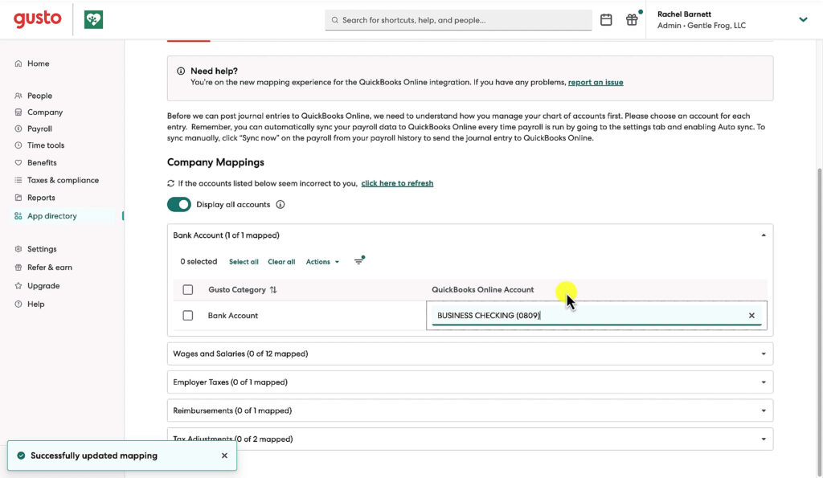Toggle Display all accounts

(178, 204)
